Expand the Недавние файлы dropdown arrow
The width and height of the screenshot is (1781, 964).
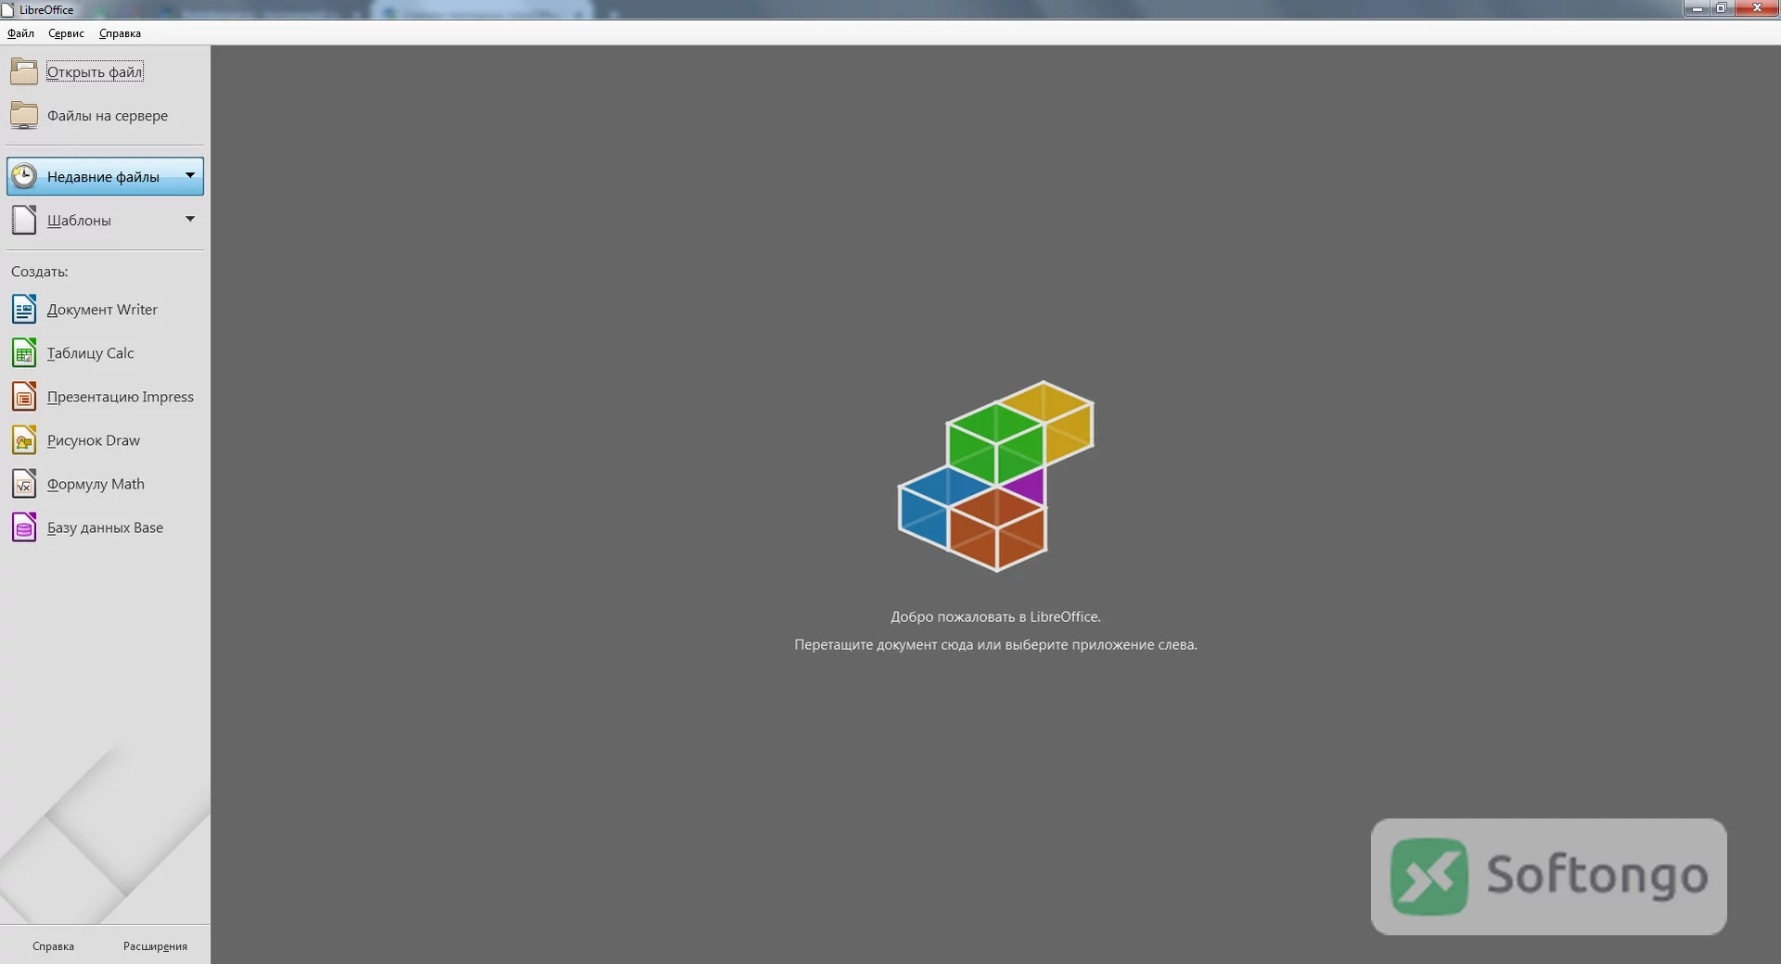(x=190, y=175)
